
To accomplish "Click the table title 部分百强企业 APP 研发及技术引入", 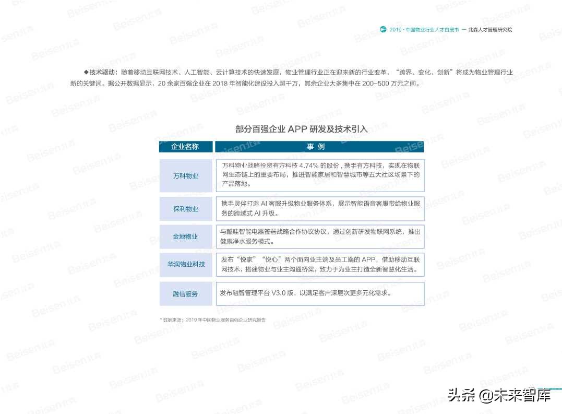I will click(x=301, y=129).
